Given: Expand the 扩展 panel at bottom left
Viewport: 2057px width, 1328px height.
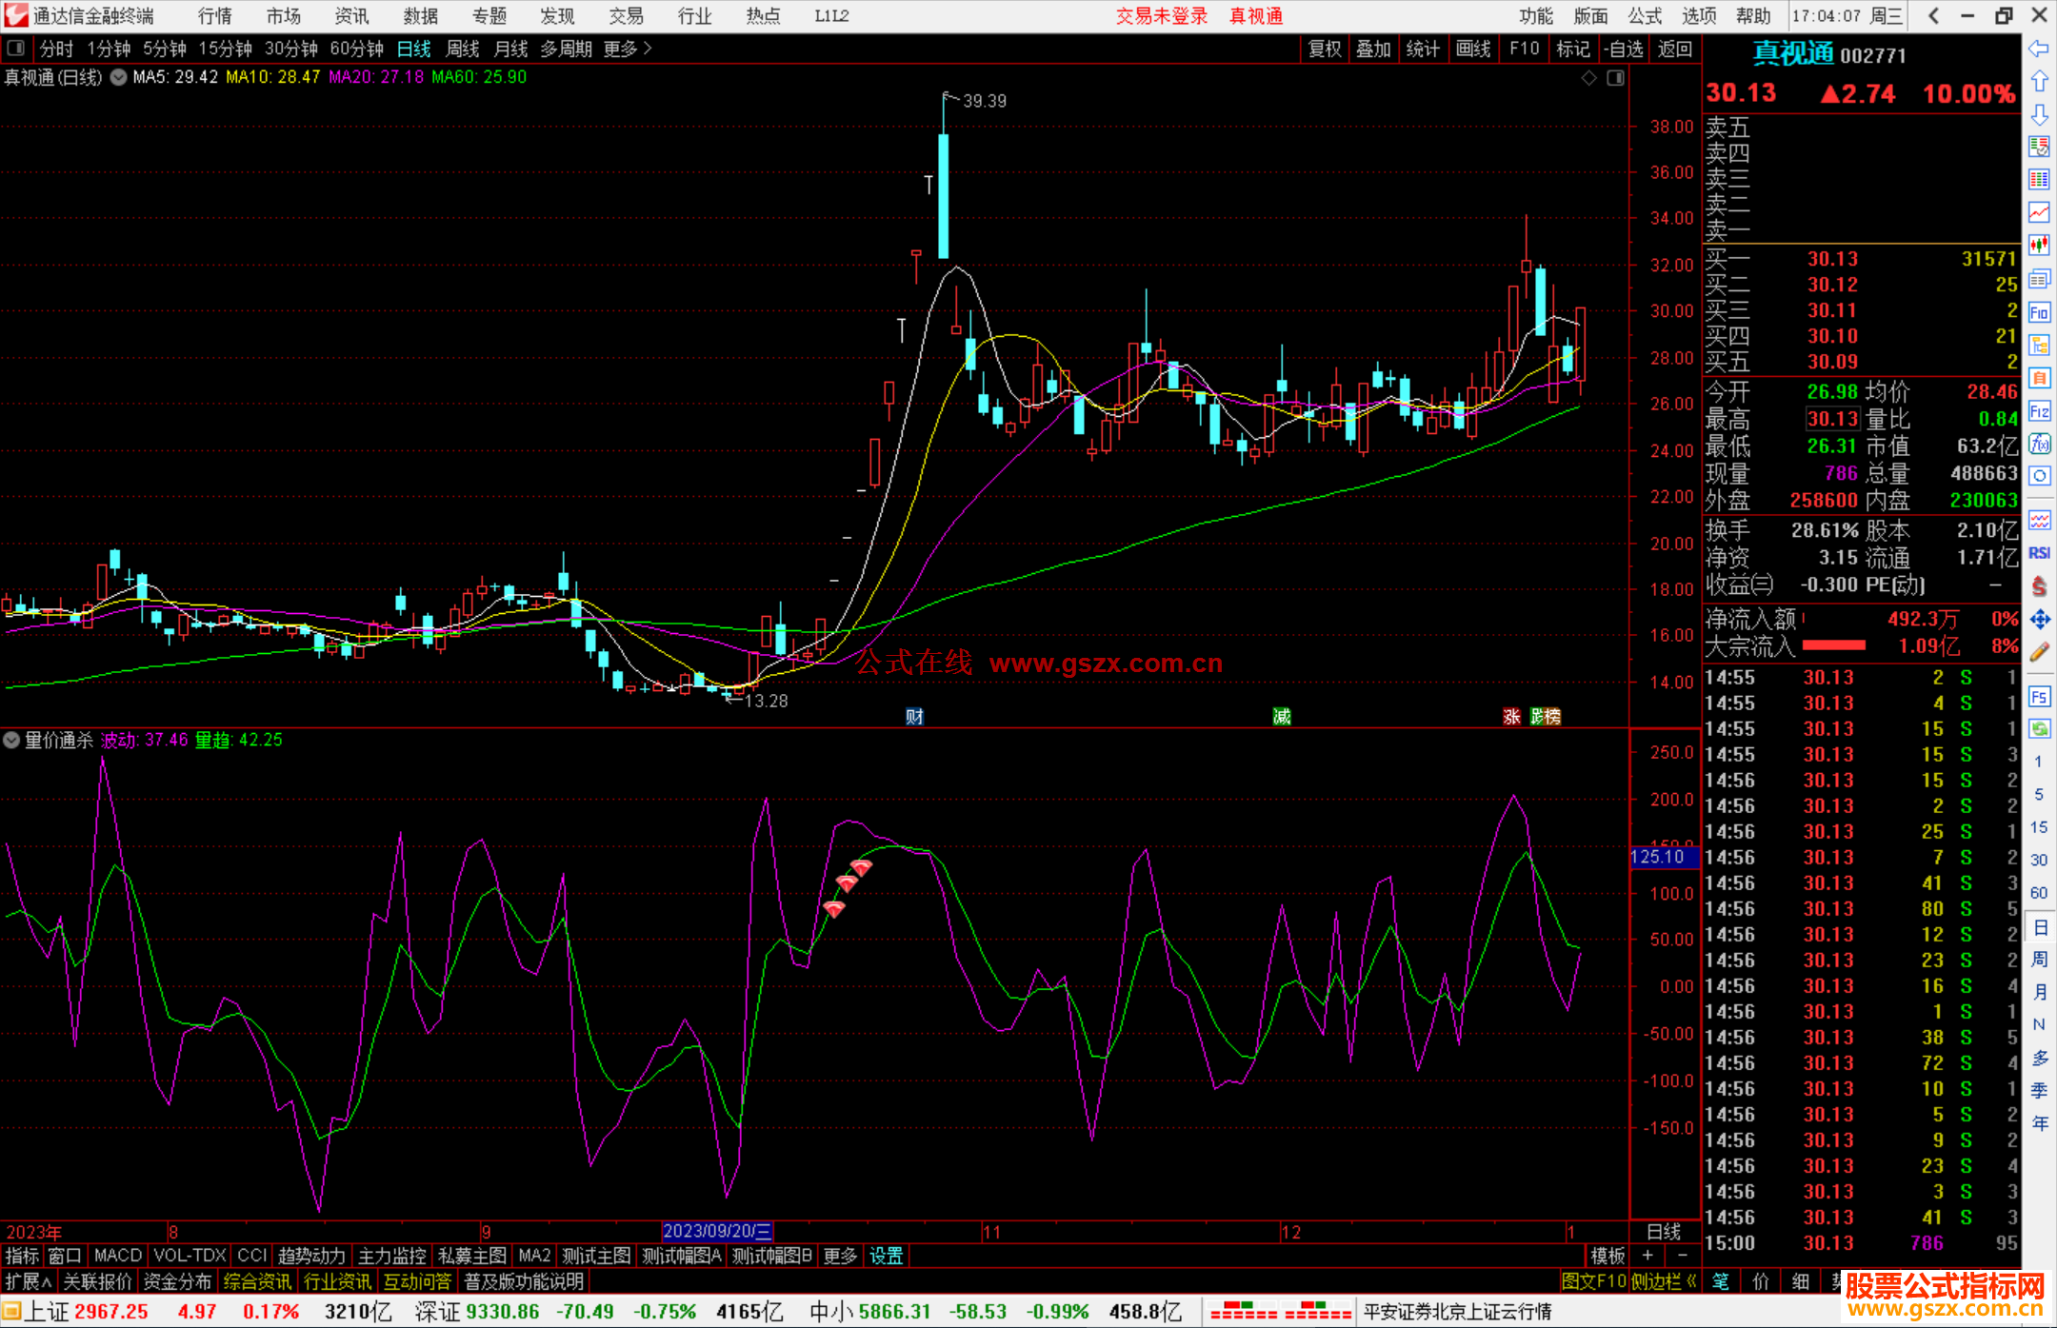Looking at the screenshot, I should 28,1281.
